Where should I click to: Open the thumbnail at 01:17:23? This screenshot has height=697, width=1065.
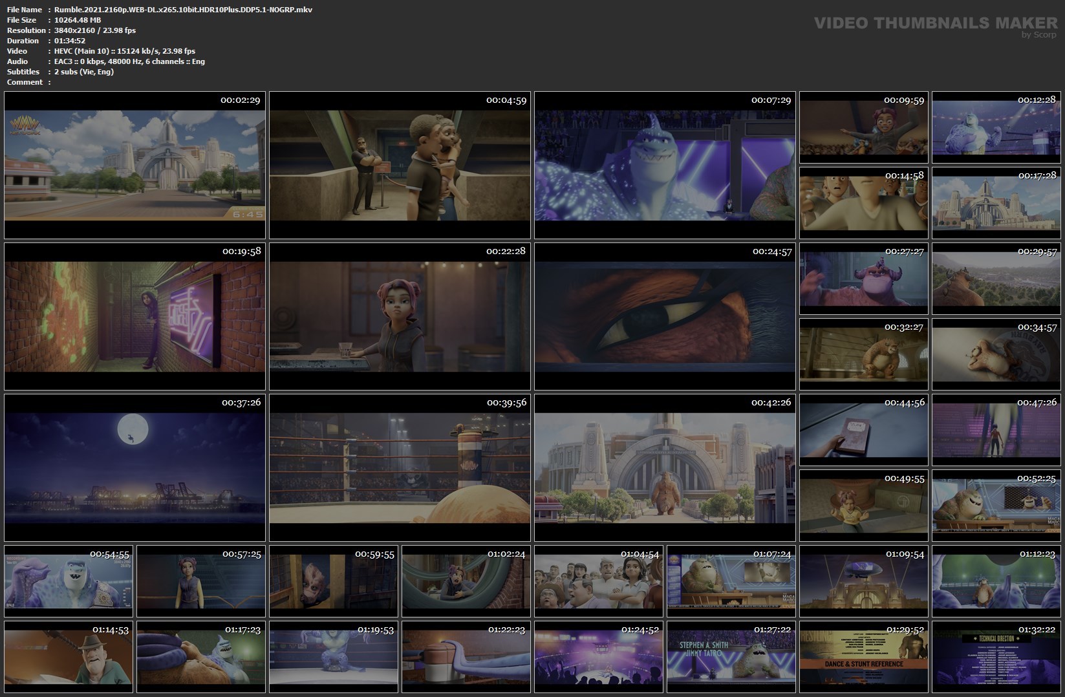201,657
